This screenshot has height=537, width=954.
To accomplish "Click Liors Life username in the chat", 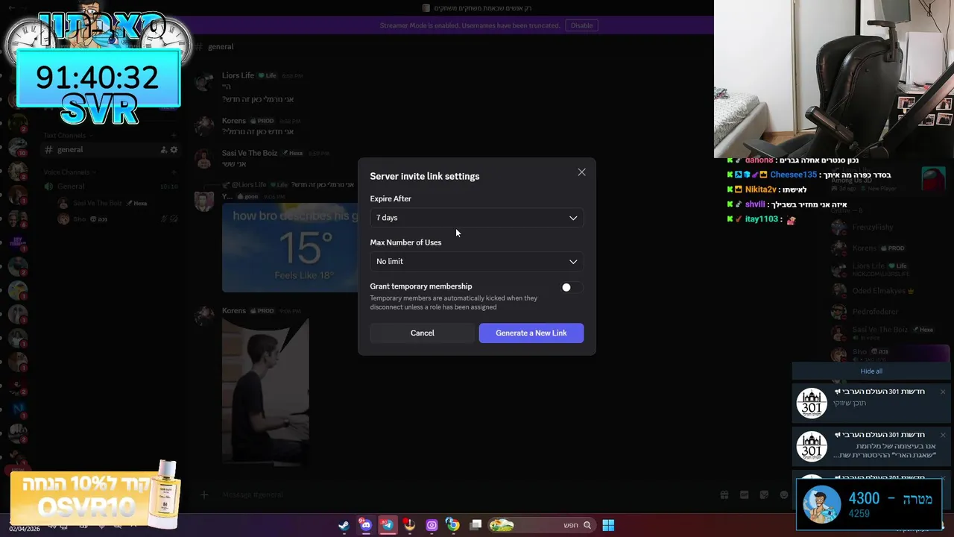I will pos(238,75).
